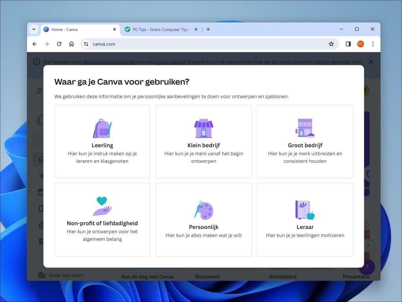Viewport: 402px width, 302px height.
Task: View site information icon in address bar
Action: (x=86, y=44)
